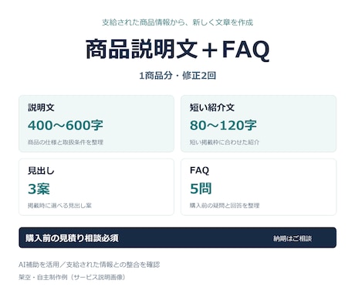Image resolution: width=355 pixels, height=294 pixels.
Task: Click the 80〜120字 value
Action: (223, 125)
